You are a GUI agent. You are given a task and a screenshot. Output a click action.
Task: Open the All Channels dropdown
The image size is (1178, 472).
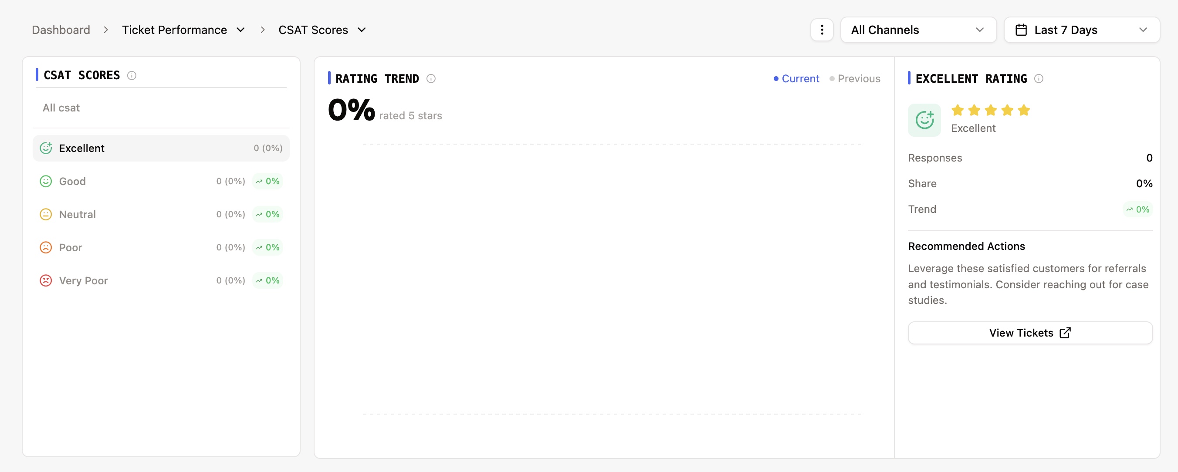tap(918, 30)
